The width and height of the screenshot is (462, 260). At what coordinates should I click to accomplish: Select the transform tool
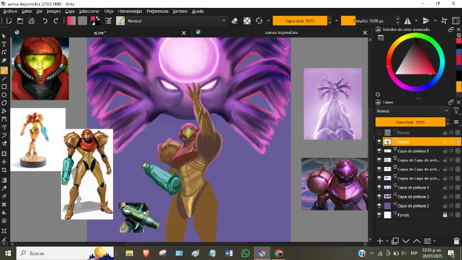pyautogui.click(x=4, y=154)
